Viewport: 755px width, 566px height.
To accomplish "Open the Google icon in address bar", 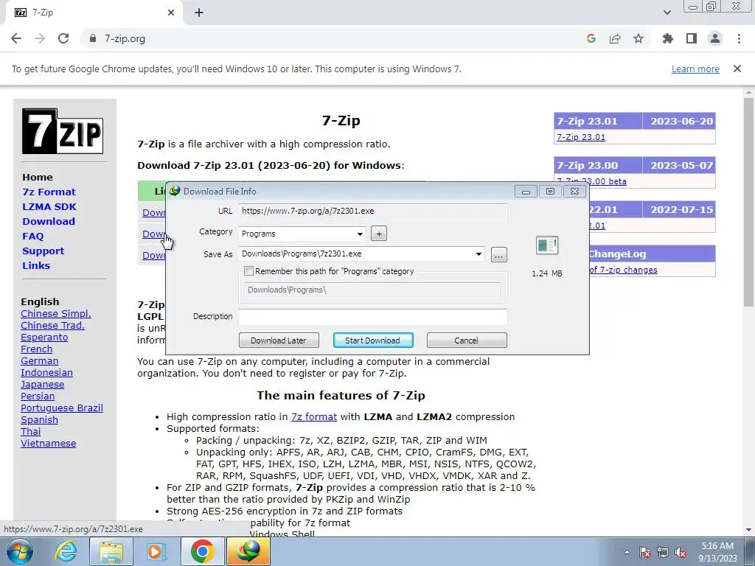I will tap(591, 38).
